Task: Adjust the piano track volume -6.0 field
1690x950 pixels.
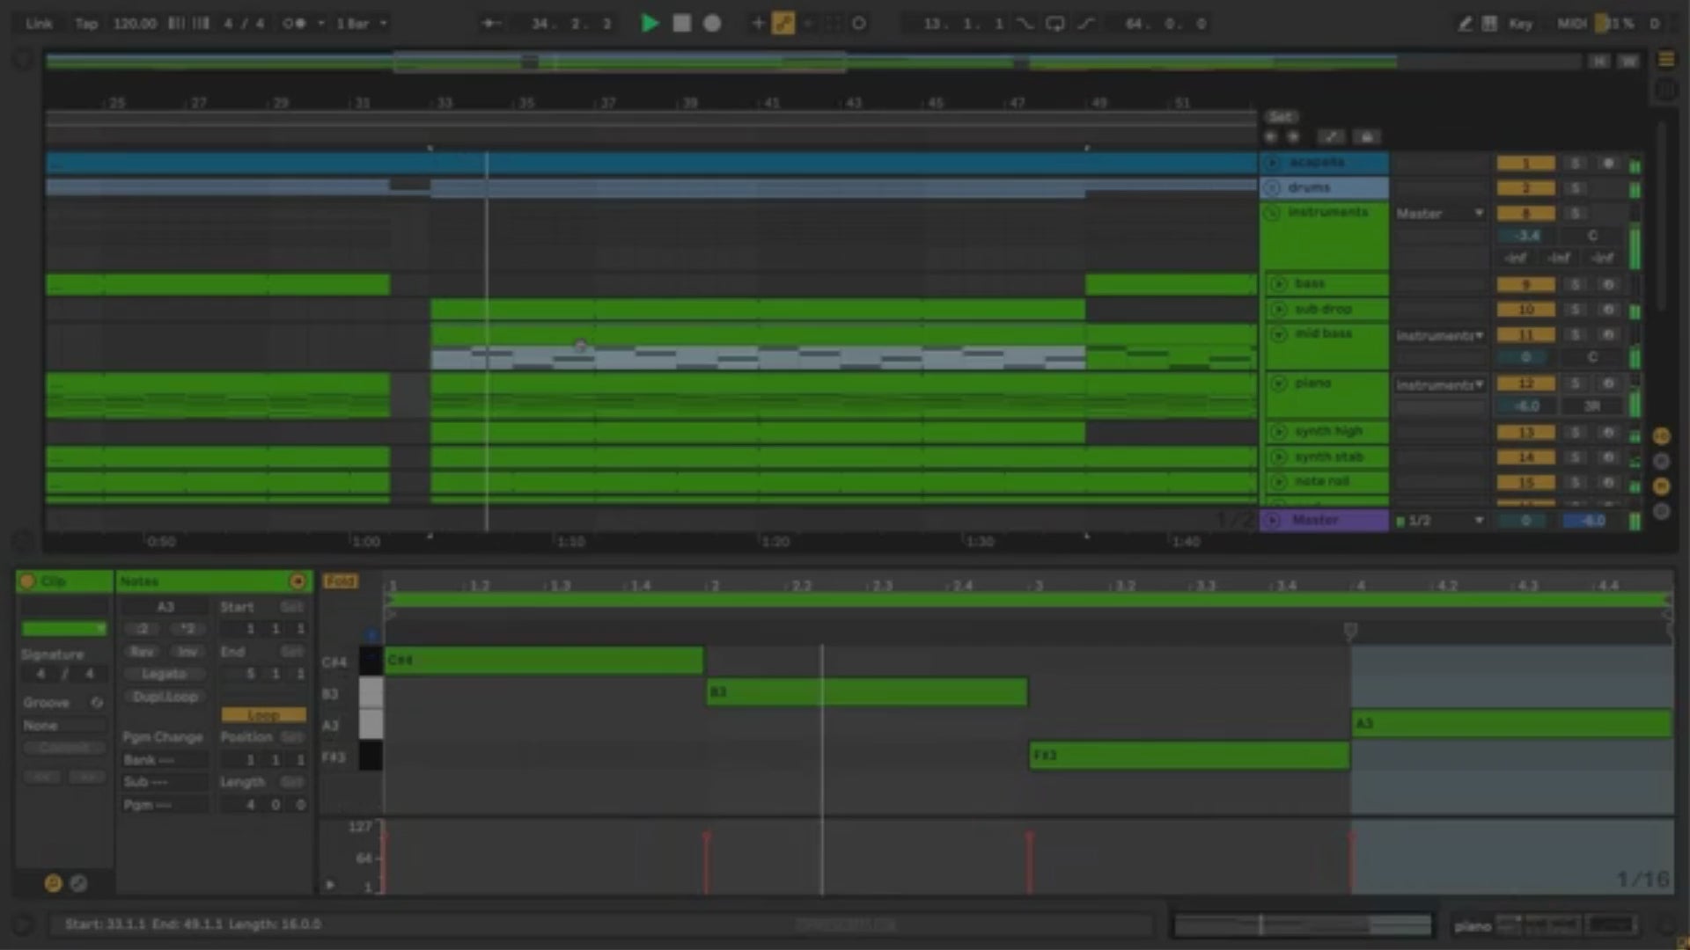Action: click(1525, 406)
